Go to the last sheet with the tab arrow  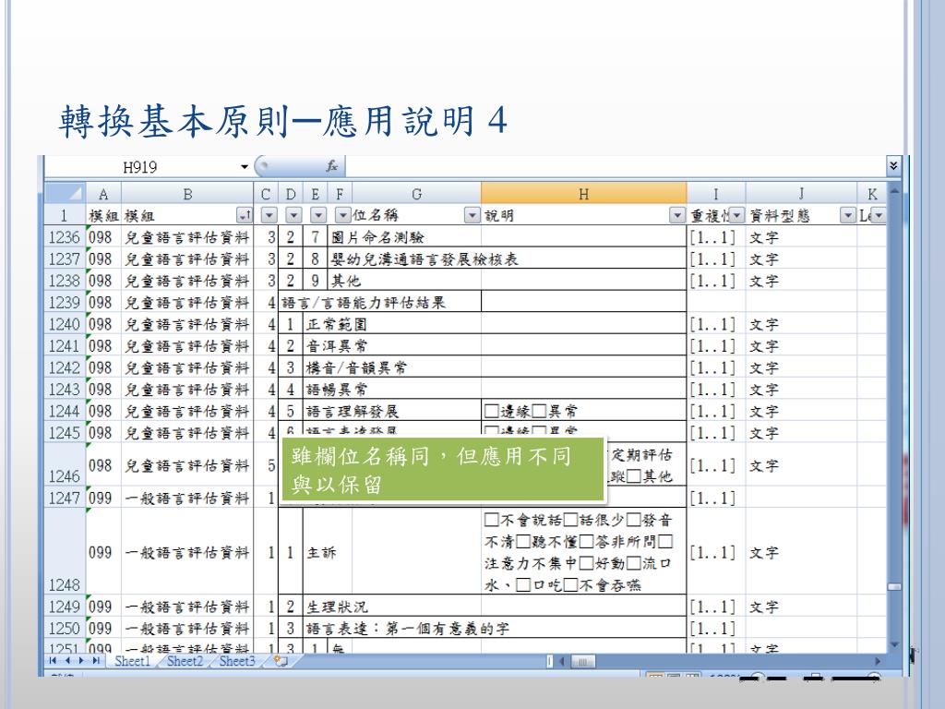(96, 661)
